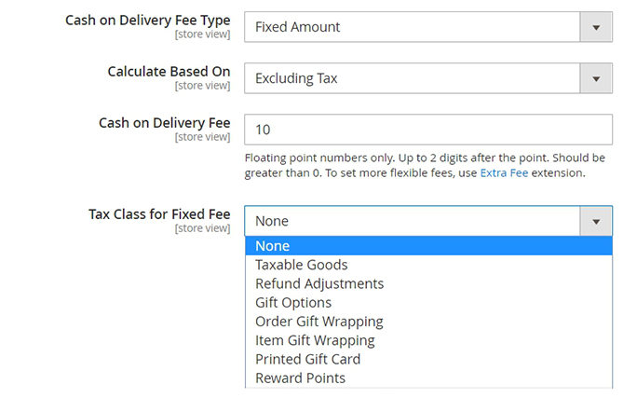Click the Cash on Delivery Fee label
This screenshot has height=398, width=637.
pos(164,123)
